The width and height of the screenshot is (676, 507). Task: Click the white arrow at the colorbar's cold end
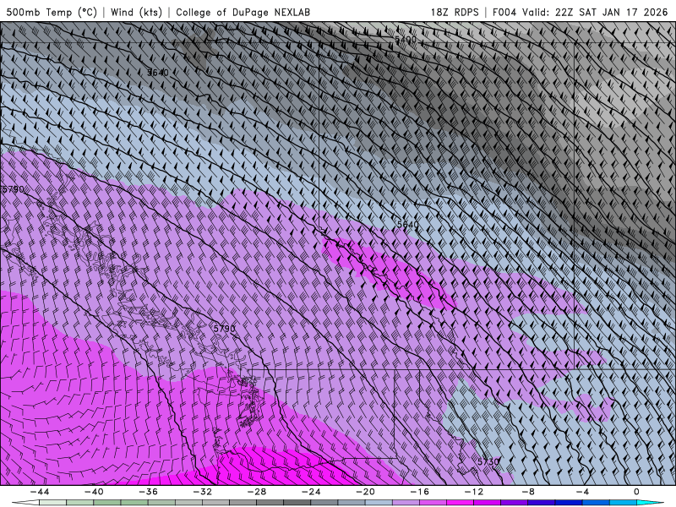click(25, 503)
